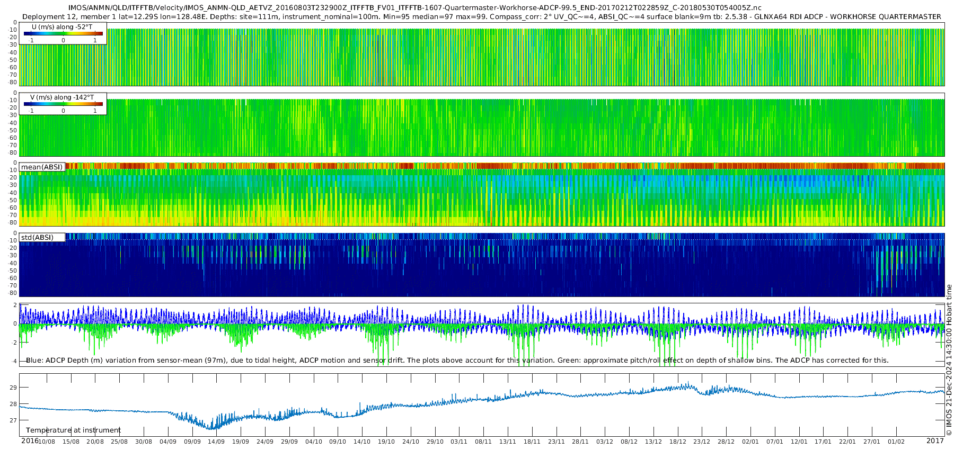The width and height of the screenshot is (954, 450).
Task: Click the 'U (m/s) along -52°T' title
Action: (62, 27)
